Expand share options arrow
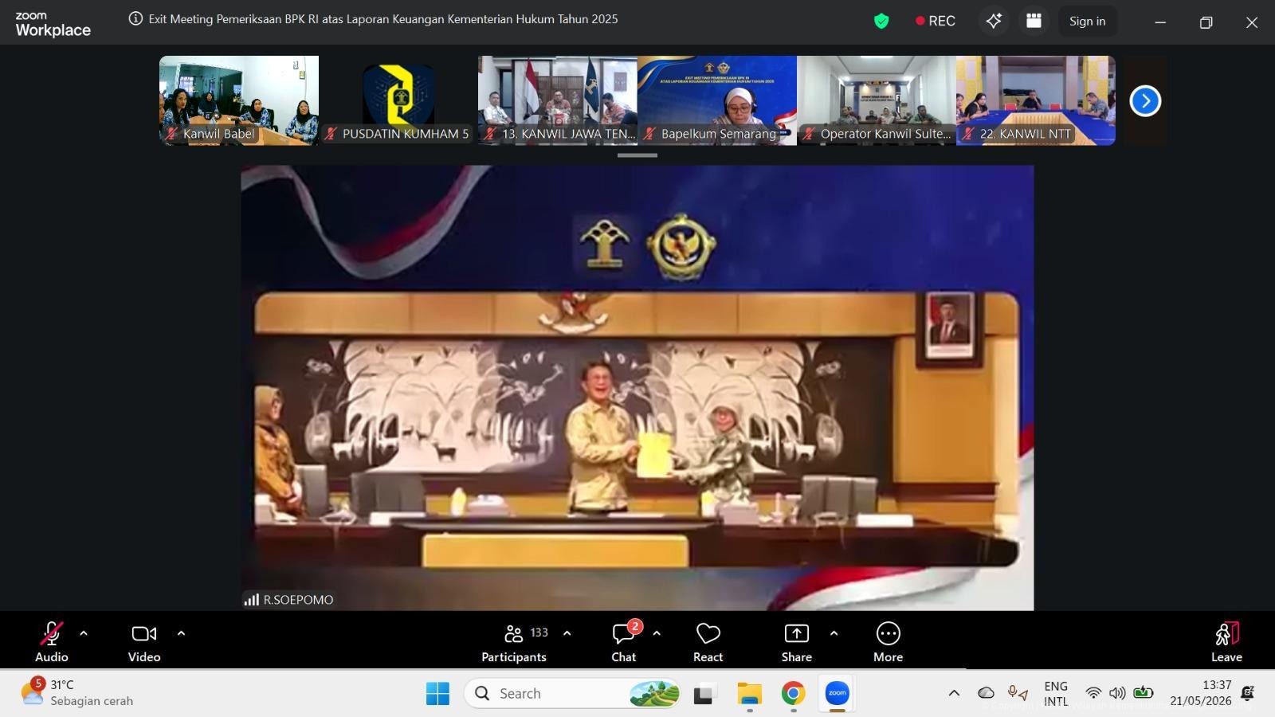1275x717 pixels. tap(834, 633)
